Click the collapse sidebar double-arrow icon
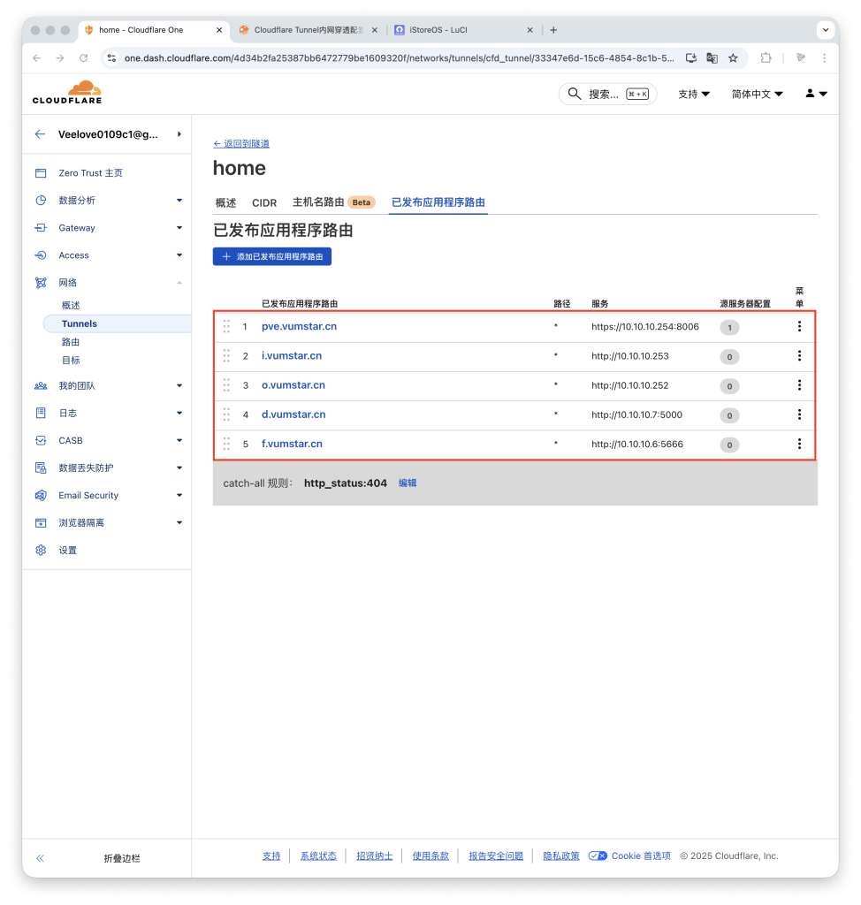Screen dimensions: 861x905 pyautogui.click(x=40, y=858)
